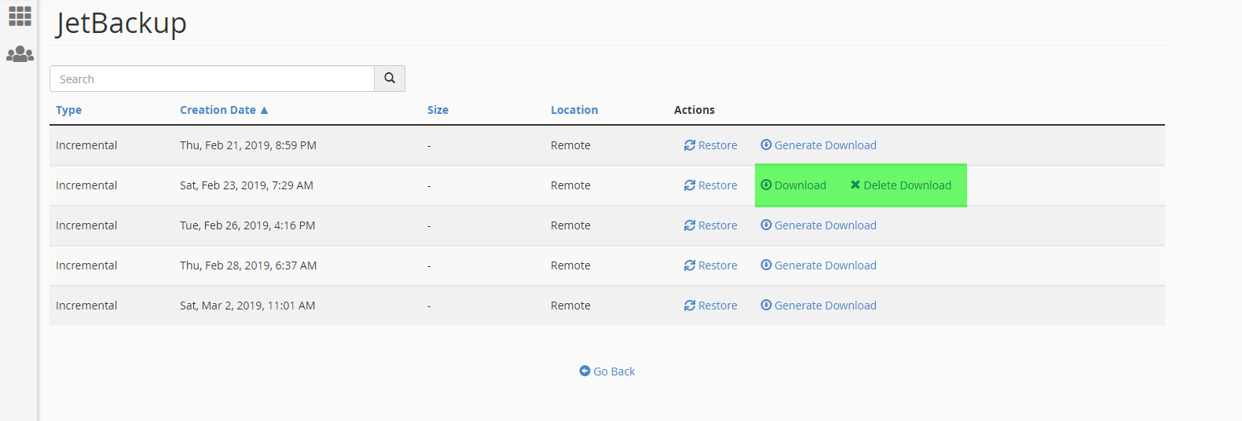Focus the Search input field
This screenshot has height=421, width=1242.
(x=212, y=79)
